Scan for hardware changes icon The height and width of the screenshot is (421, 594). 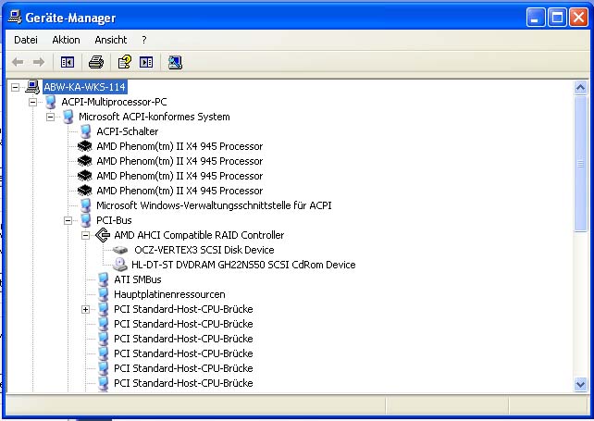pos(175,62)
